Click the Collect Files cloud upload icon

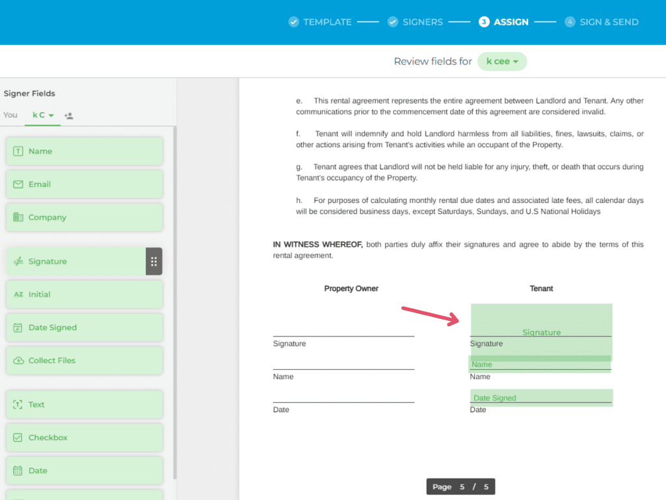click(x=18, y=361)
